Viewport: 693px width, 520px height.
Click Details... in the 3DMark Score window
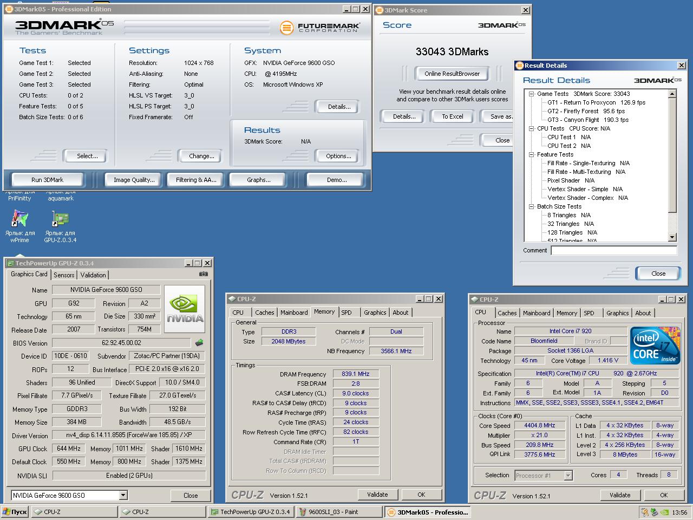pos(404,116)
